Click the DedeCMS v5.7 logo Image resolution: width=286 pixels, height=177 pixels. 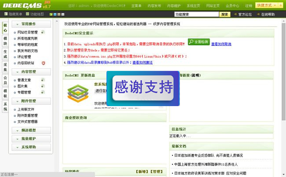[x=27, y=5]
